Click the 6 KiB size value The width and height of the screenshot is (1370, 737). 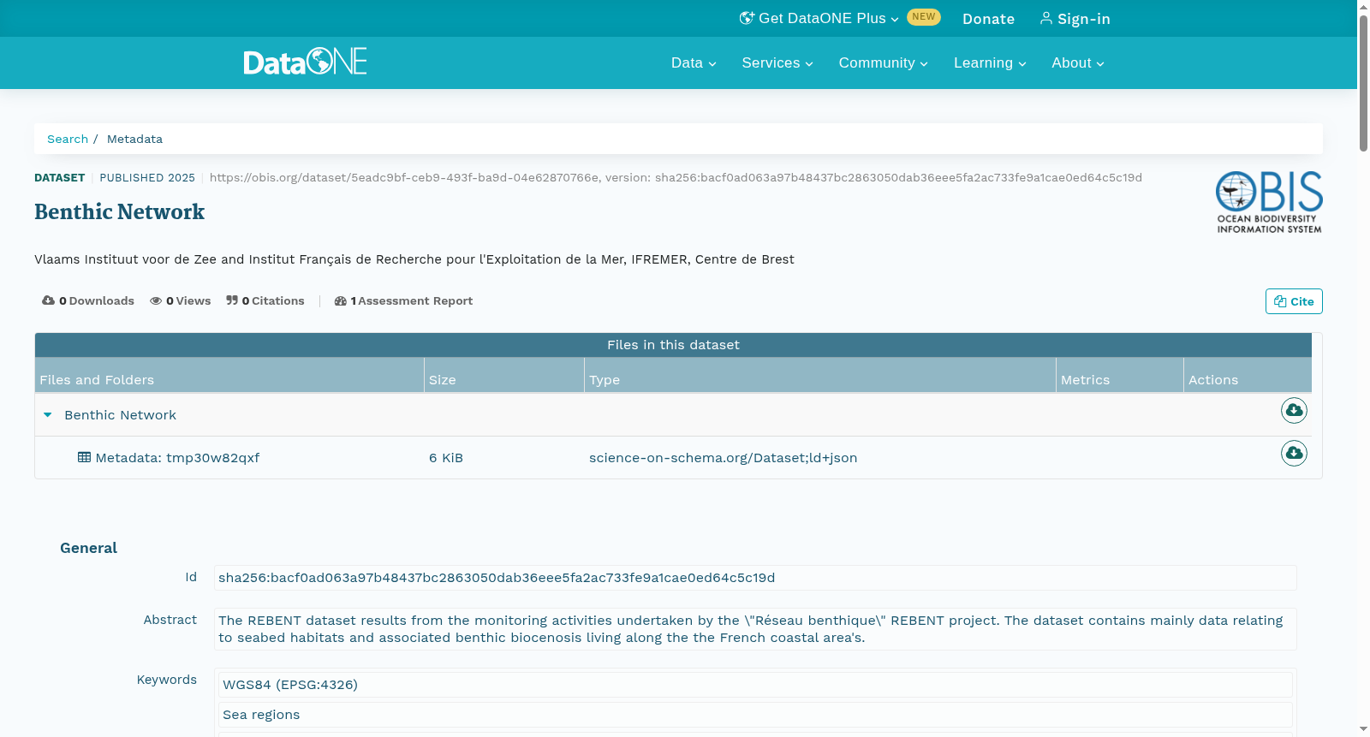click(x=446, y=458)
